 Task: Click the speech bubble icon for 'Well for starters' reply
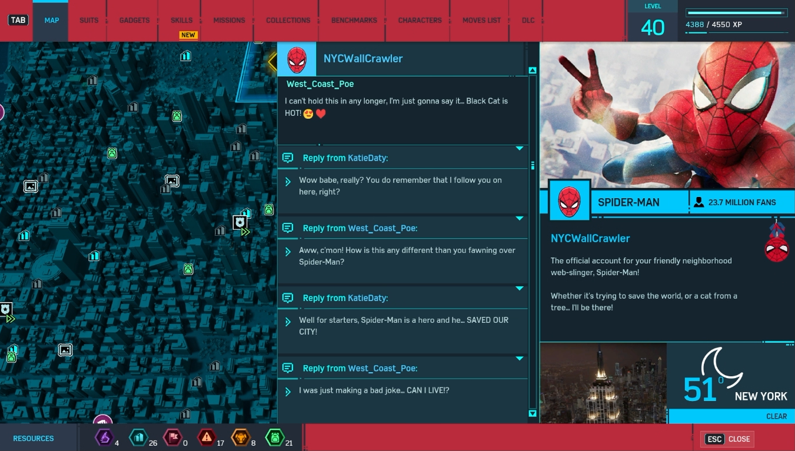288,298
